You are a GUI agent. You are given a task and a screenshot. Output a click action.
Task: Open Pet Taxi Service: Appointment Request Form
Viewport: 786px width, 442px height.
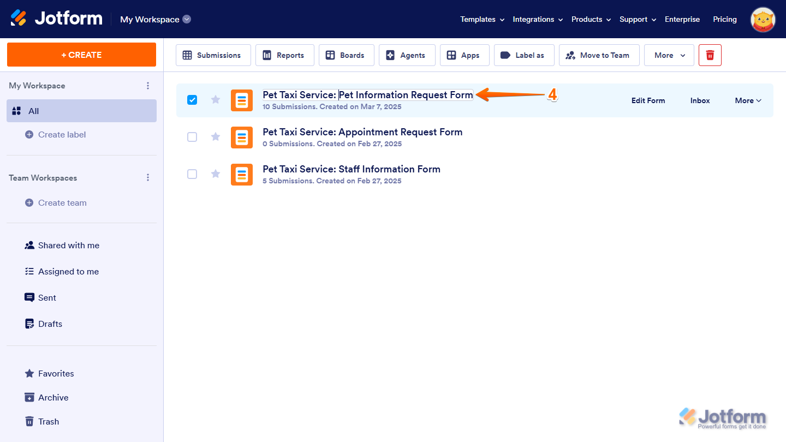[362, 132]
